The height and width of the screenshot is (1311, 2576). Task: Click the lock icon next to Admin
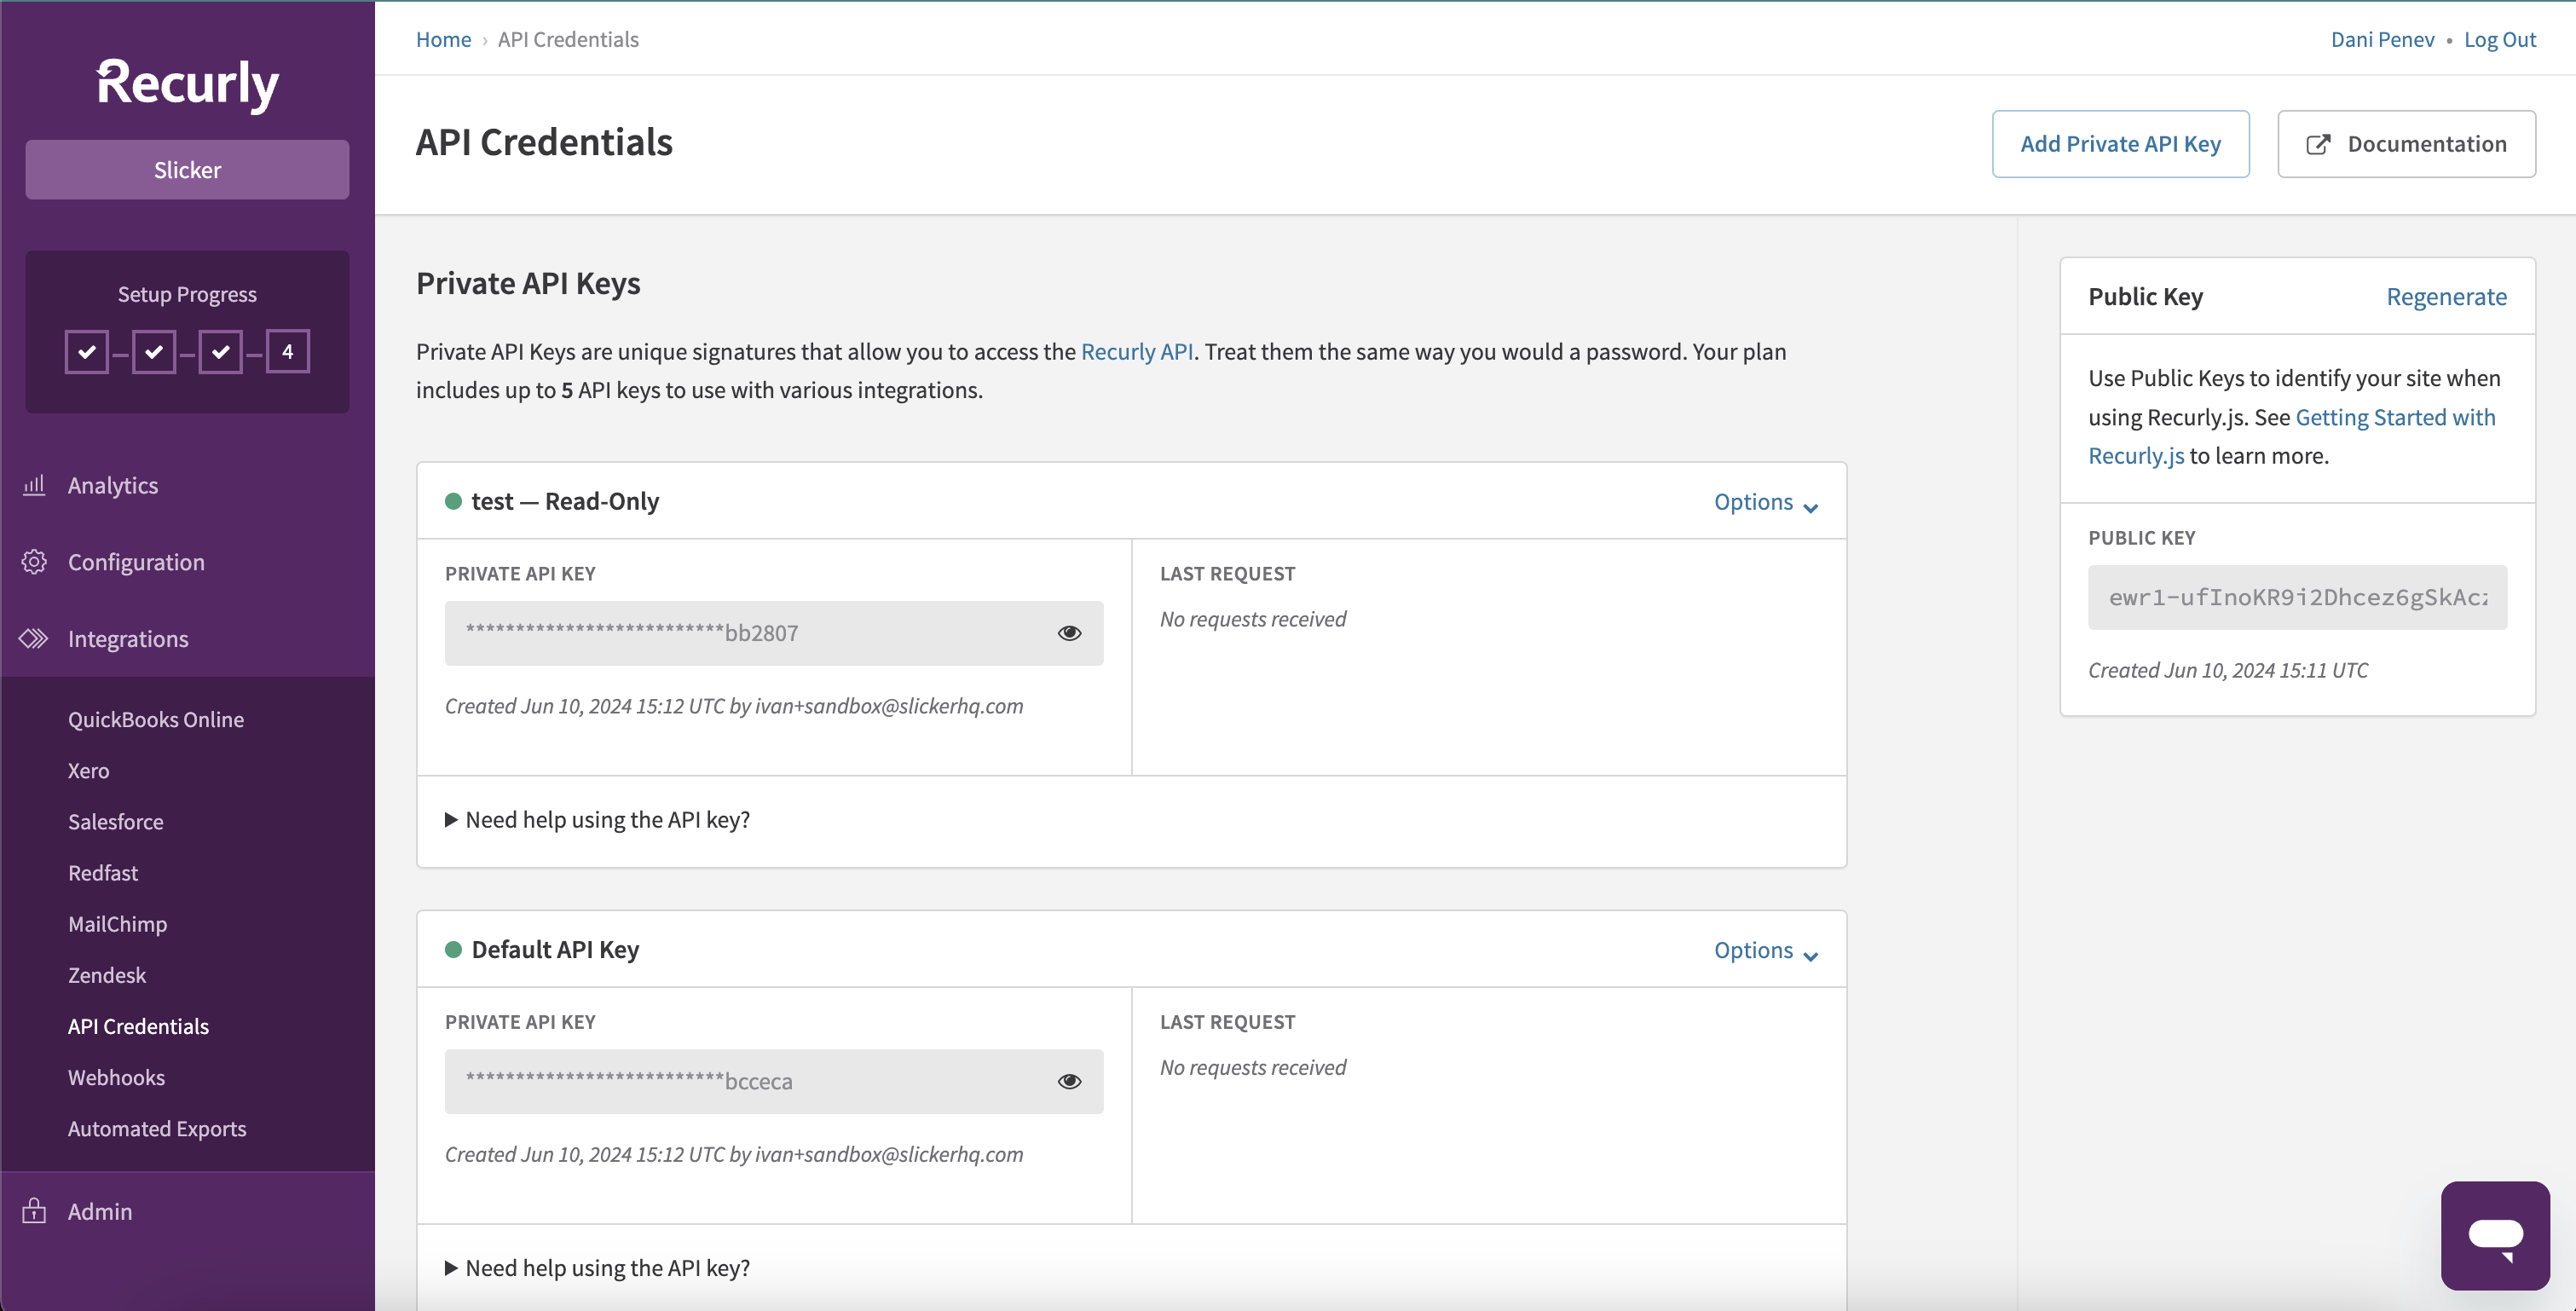(x=33, y=1211)
